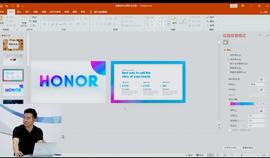270x158 pixels.
Task: Remove the gradient stop button
Action: [263, 104]
